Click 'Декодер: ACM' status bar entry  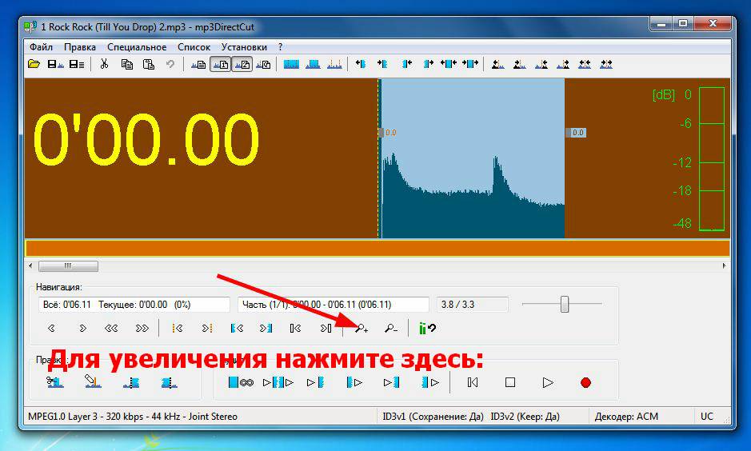click(x=626, y=417)
